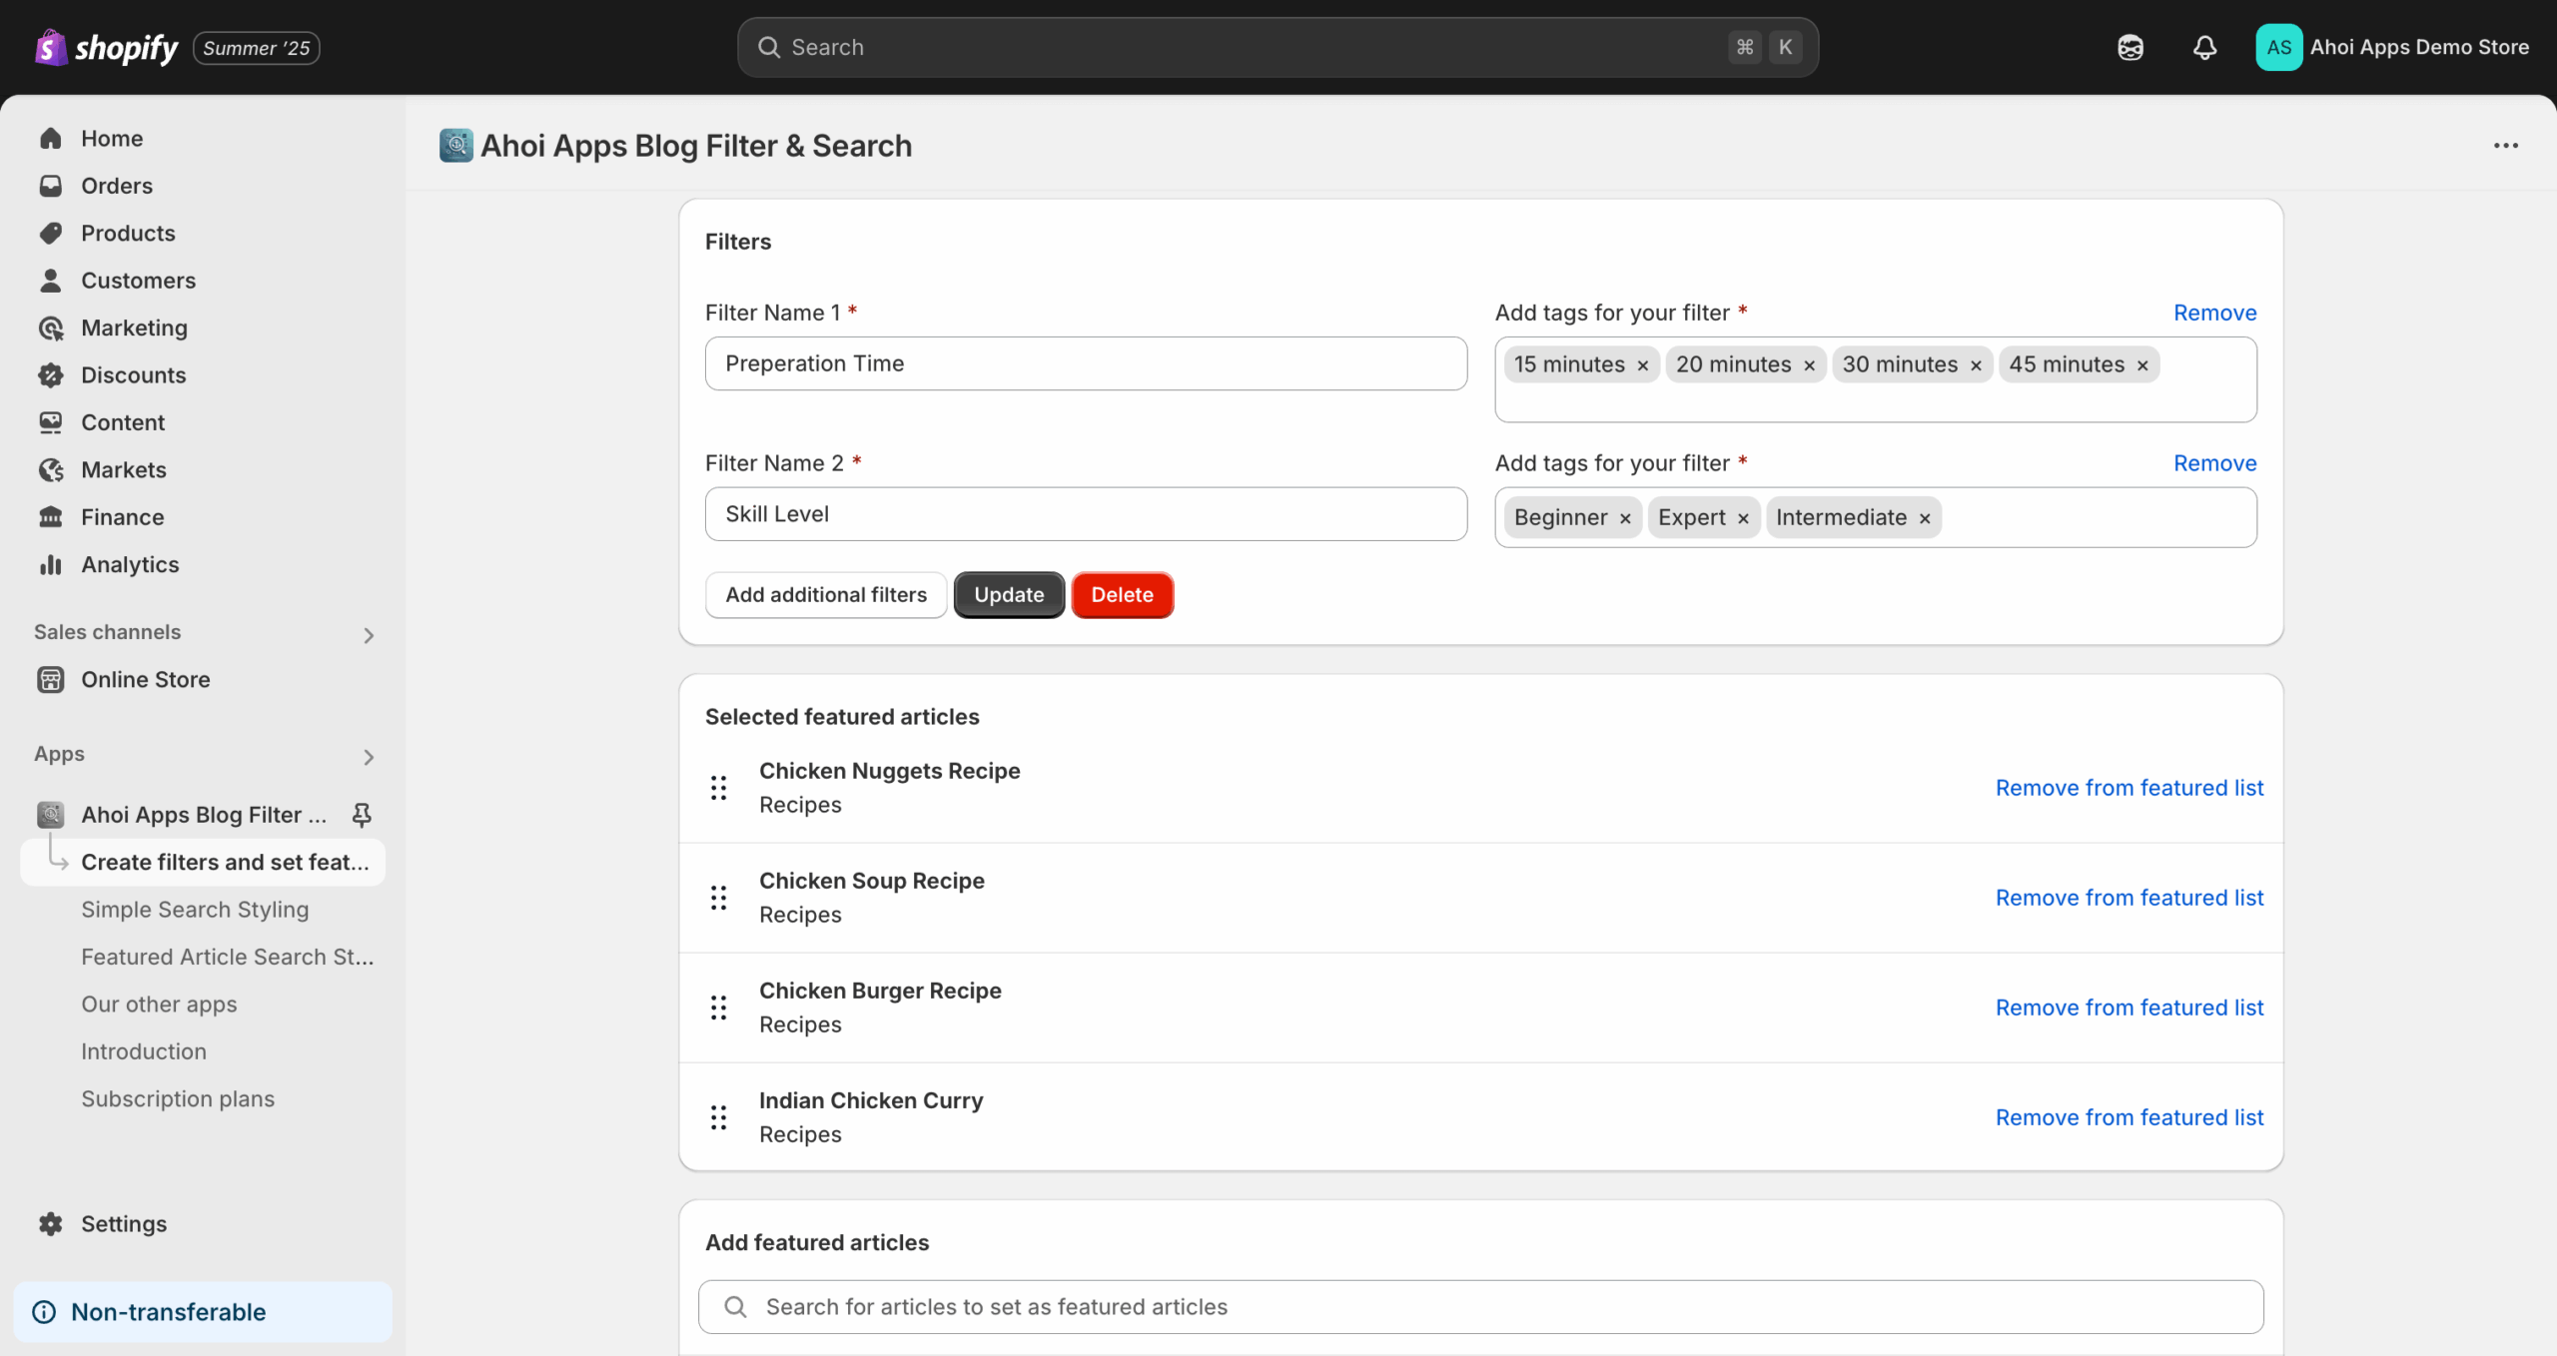Click the Skill Level input field
This screenshot has width=2557, height=1356.
tap(1086, 514)
